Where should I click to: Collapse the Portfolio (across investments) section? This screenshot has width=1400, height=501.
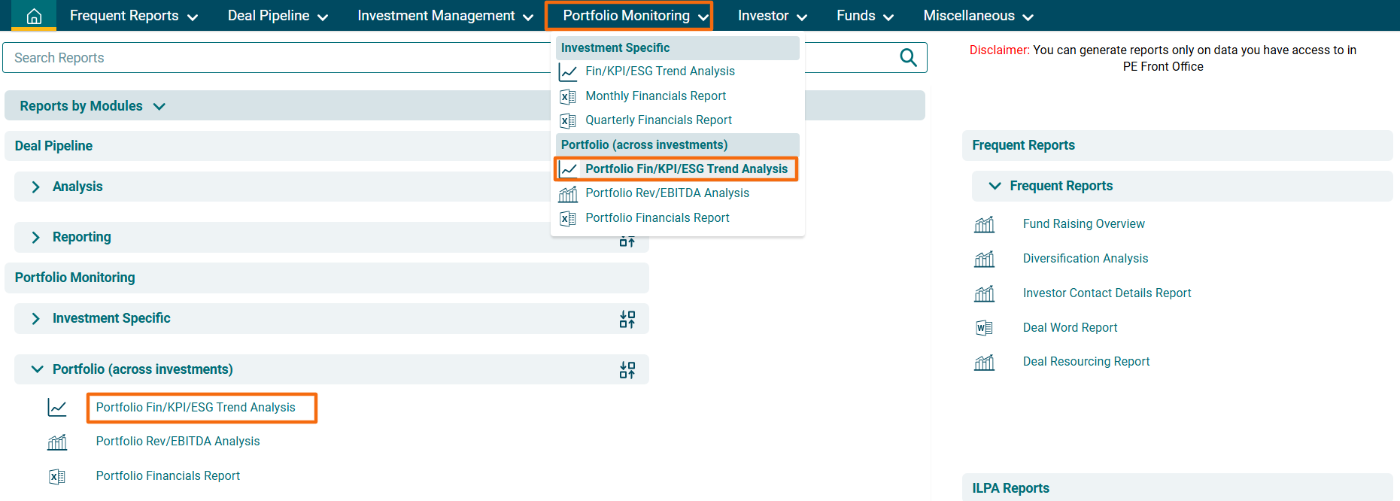pos(37,369)
